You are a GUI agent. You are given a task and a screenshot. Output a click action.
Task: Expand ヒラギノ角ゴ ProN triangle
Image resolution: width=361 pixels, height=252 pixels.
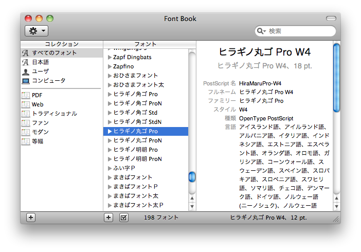tap(110, 103)
